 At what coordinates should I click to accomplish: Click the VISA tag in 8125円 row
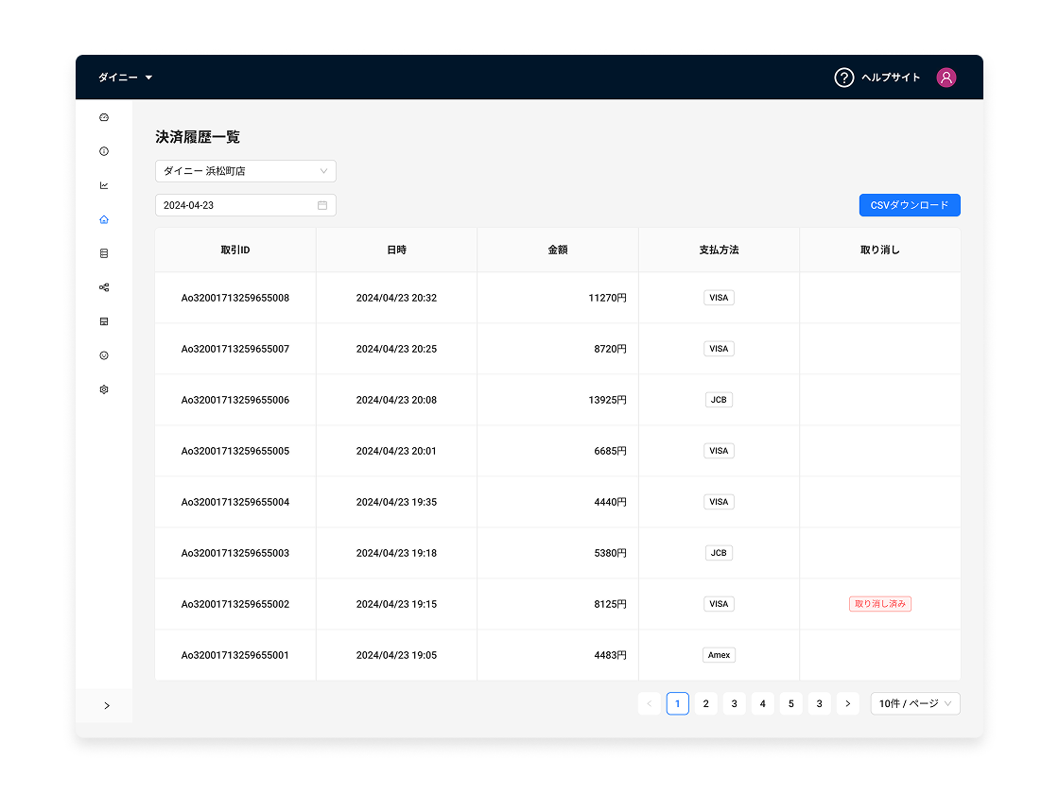(719, 604)
